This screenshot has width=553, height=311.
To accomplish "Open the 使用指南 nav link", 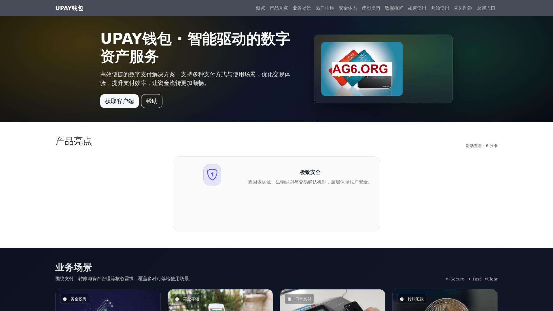I will click(371, 8).
